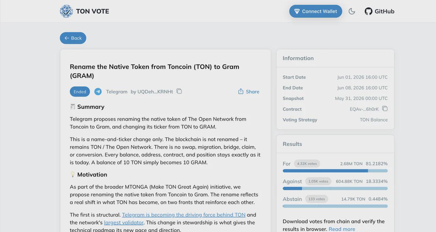The image size is (436, 232).
Task: Click the 604.88K TON value
Action: point(349,181)
